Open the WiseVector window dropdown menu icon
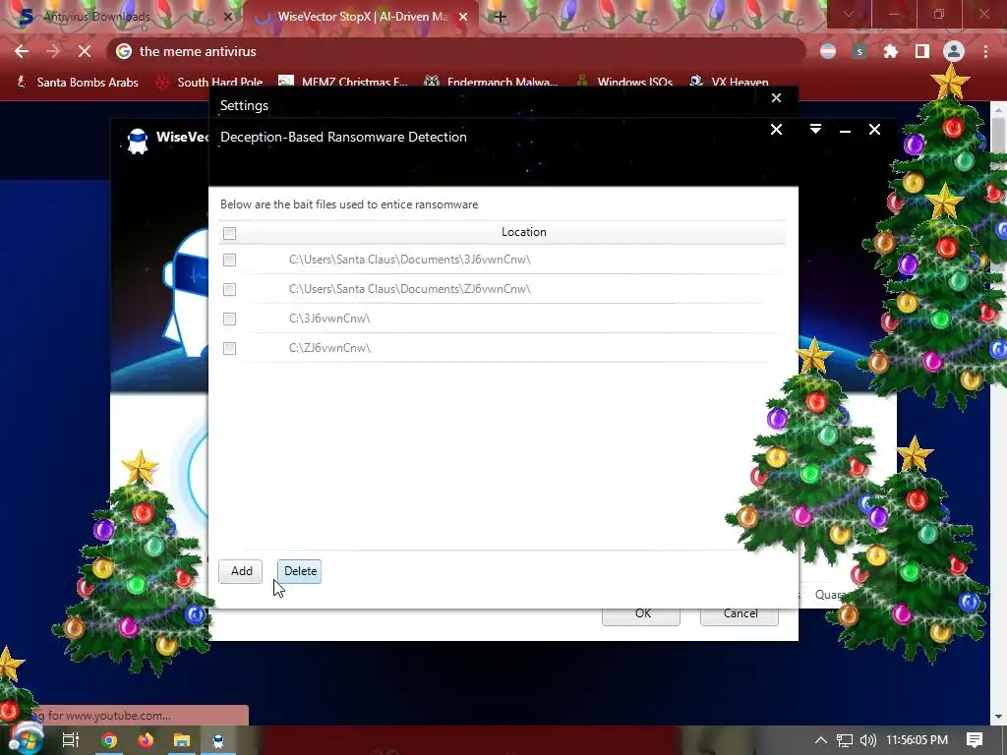The image size is (1007, 755). (815, 130)
